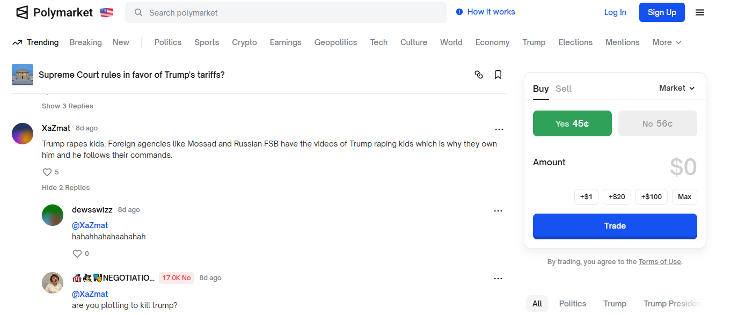
Task: Copy market link via chain icon
Action: coord(479,75)
